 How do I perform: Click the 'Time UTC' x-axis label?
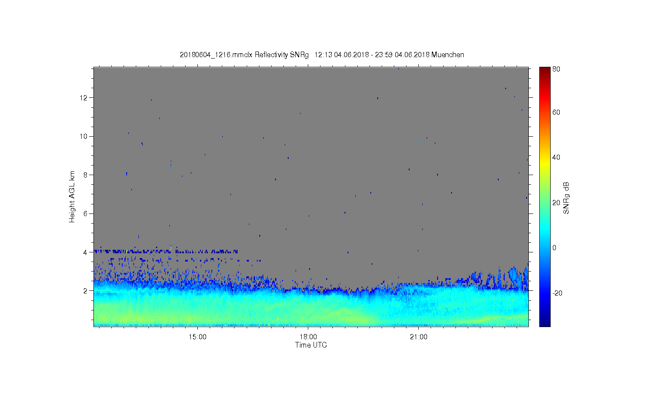(x=311, y=345)
